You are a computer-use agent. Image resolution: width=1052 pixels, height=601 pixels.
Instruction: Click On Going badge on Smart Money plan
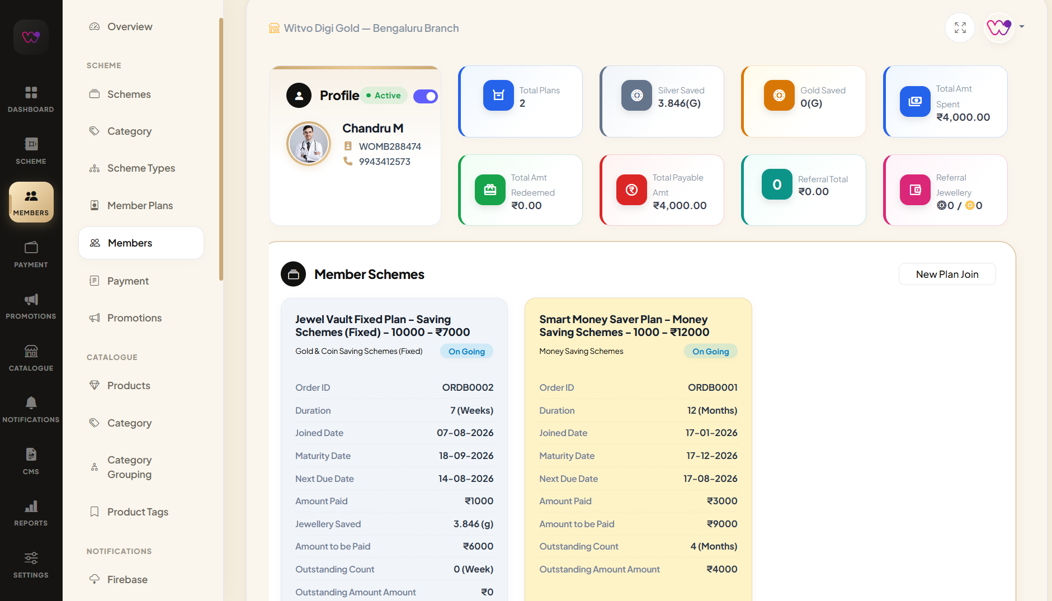(710, 351)
